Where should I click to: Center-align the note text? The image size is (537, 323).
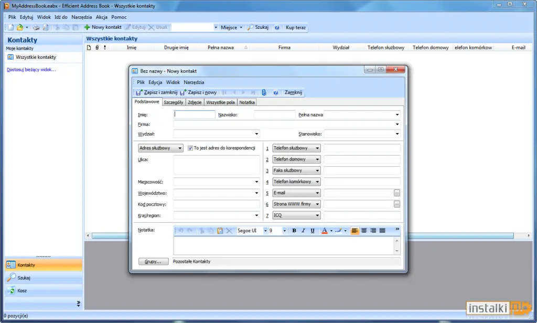coord(364,231)
